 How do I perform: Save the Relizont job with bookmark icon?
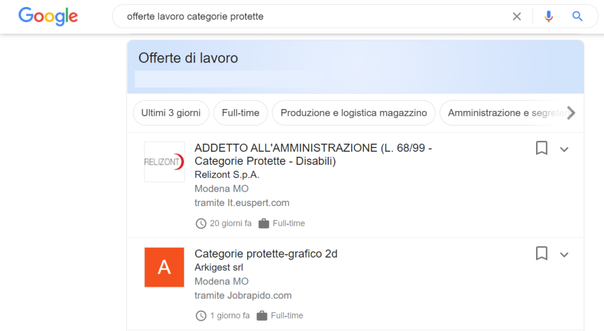541,148
